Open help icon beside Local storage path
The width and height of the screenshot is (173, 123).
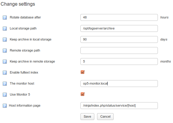(5, 29)
